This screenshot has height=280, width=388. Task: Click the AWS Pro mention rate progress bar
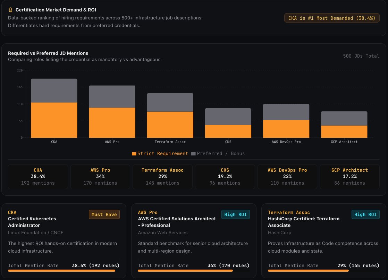(194, 271)
